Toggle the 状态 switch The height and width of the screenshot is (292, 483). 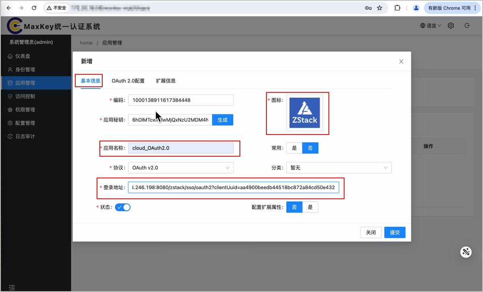tap(123, 207)
